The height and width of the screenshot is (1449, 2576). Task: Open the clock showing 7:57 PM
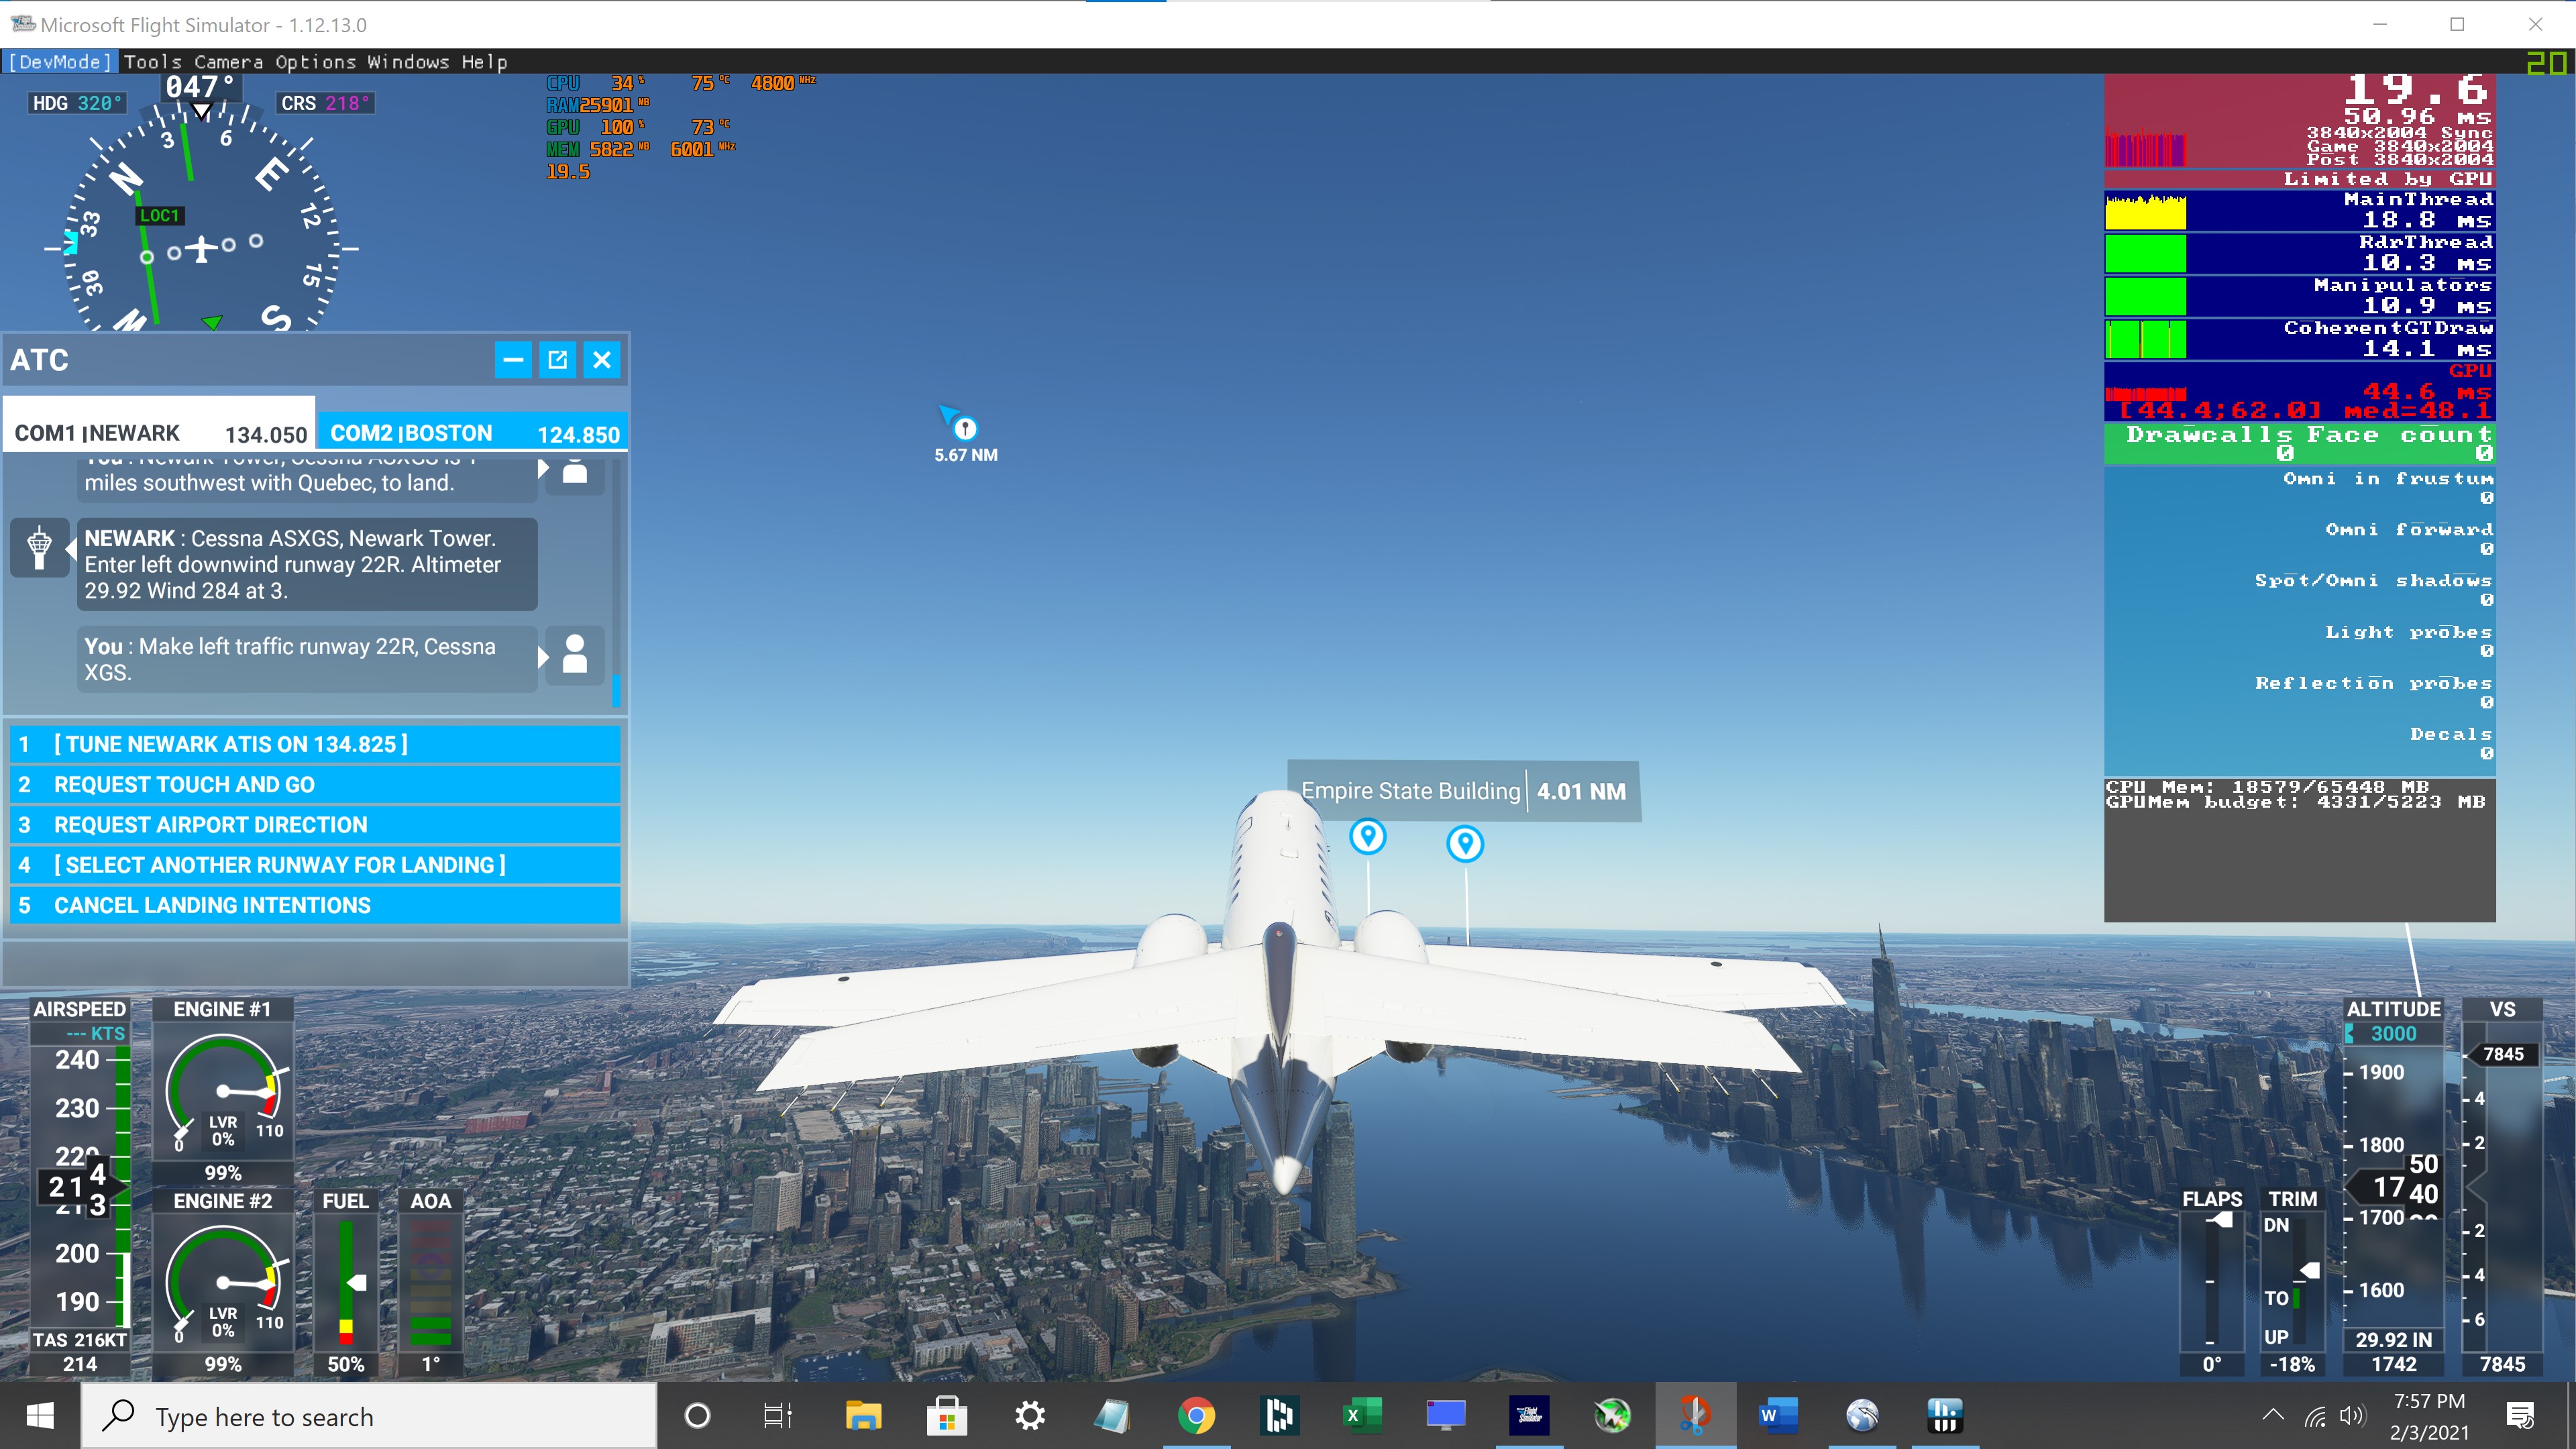(x=2429, y=1416)
